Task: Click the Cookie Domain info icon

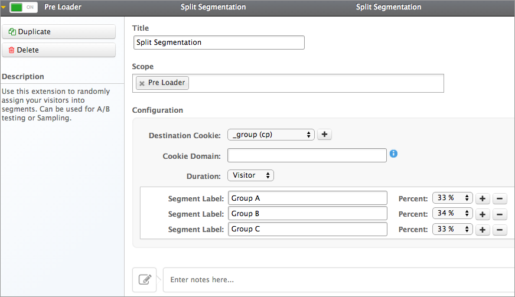Action: [393, 154]
